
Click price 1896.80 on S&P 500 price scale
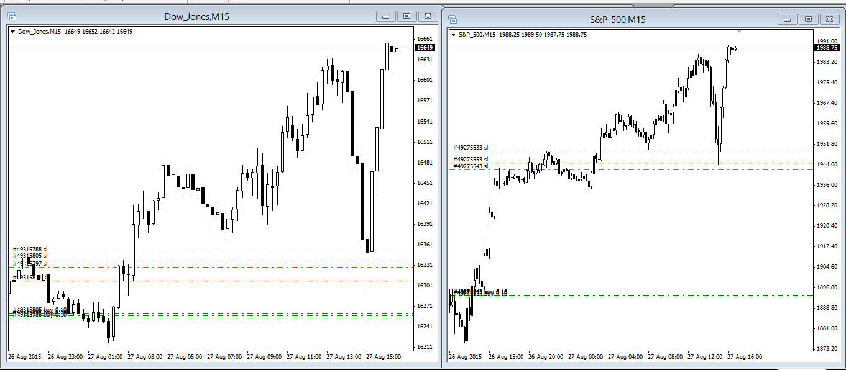[827, 287]
